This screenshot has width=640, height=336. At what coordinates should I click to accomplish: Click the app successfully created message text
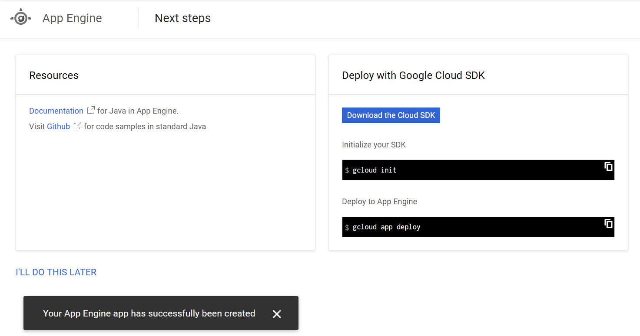[149, 313]
